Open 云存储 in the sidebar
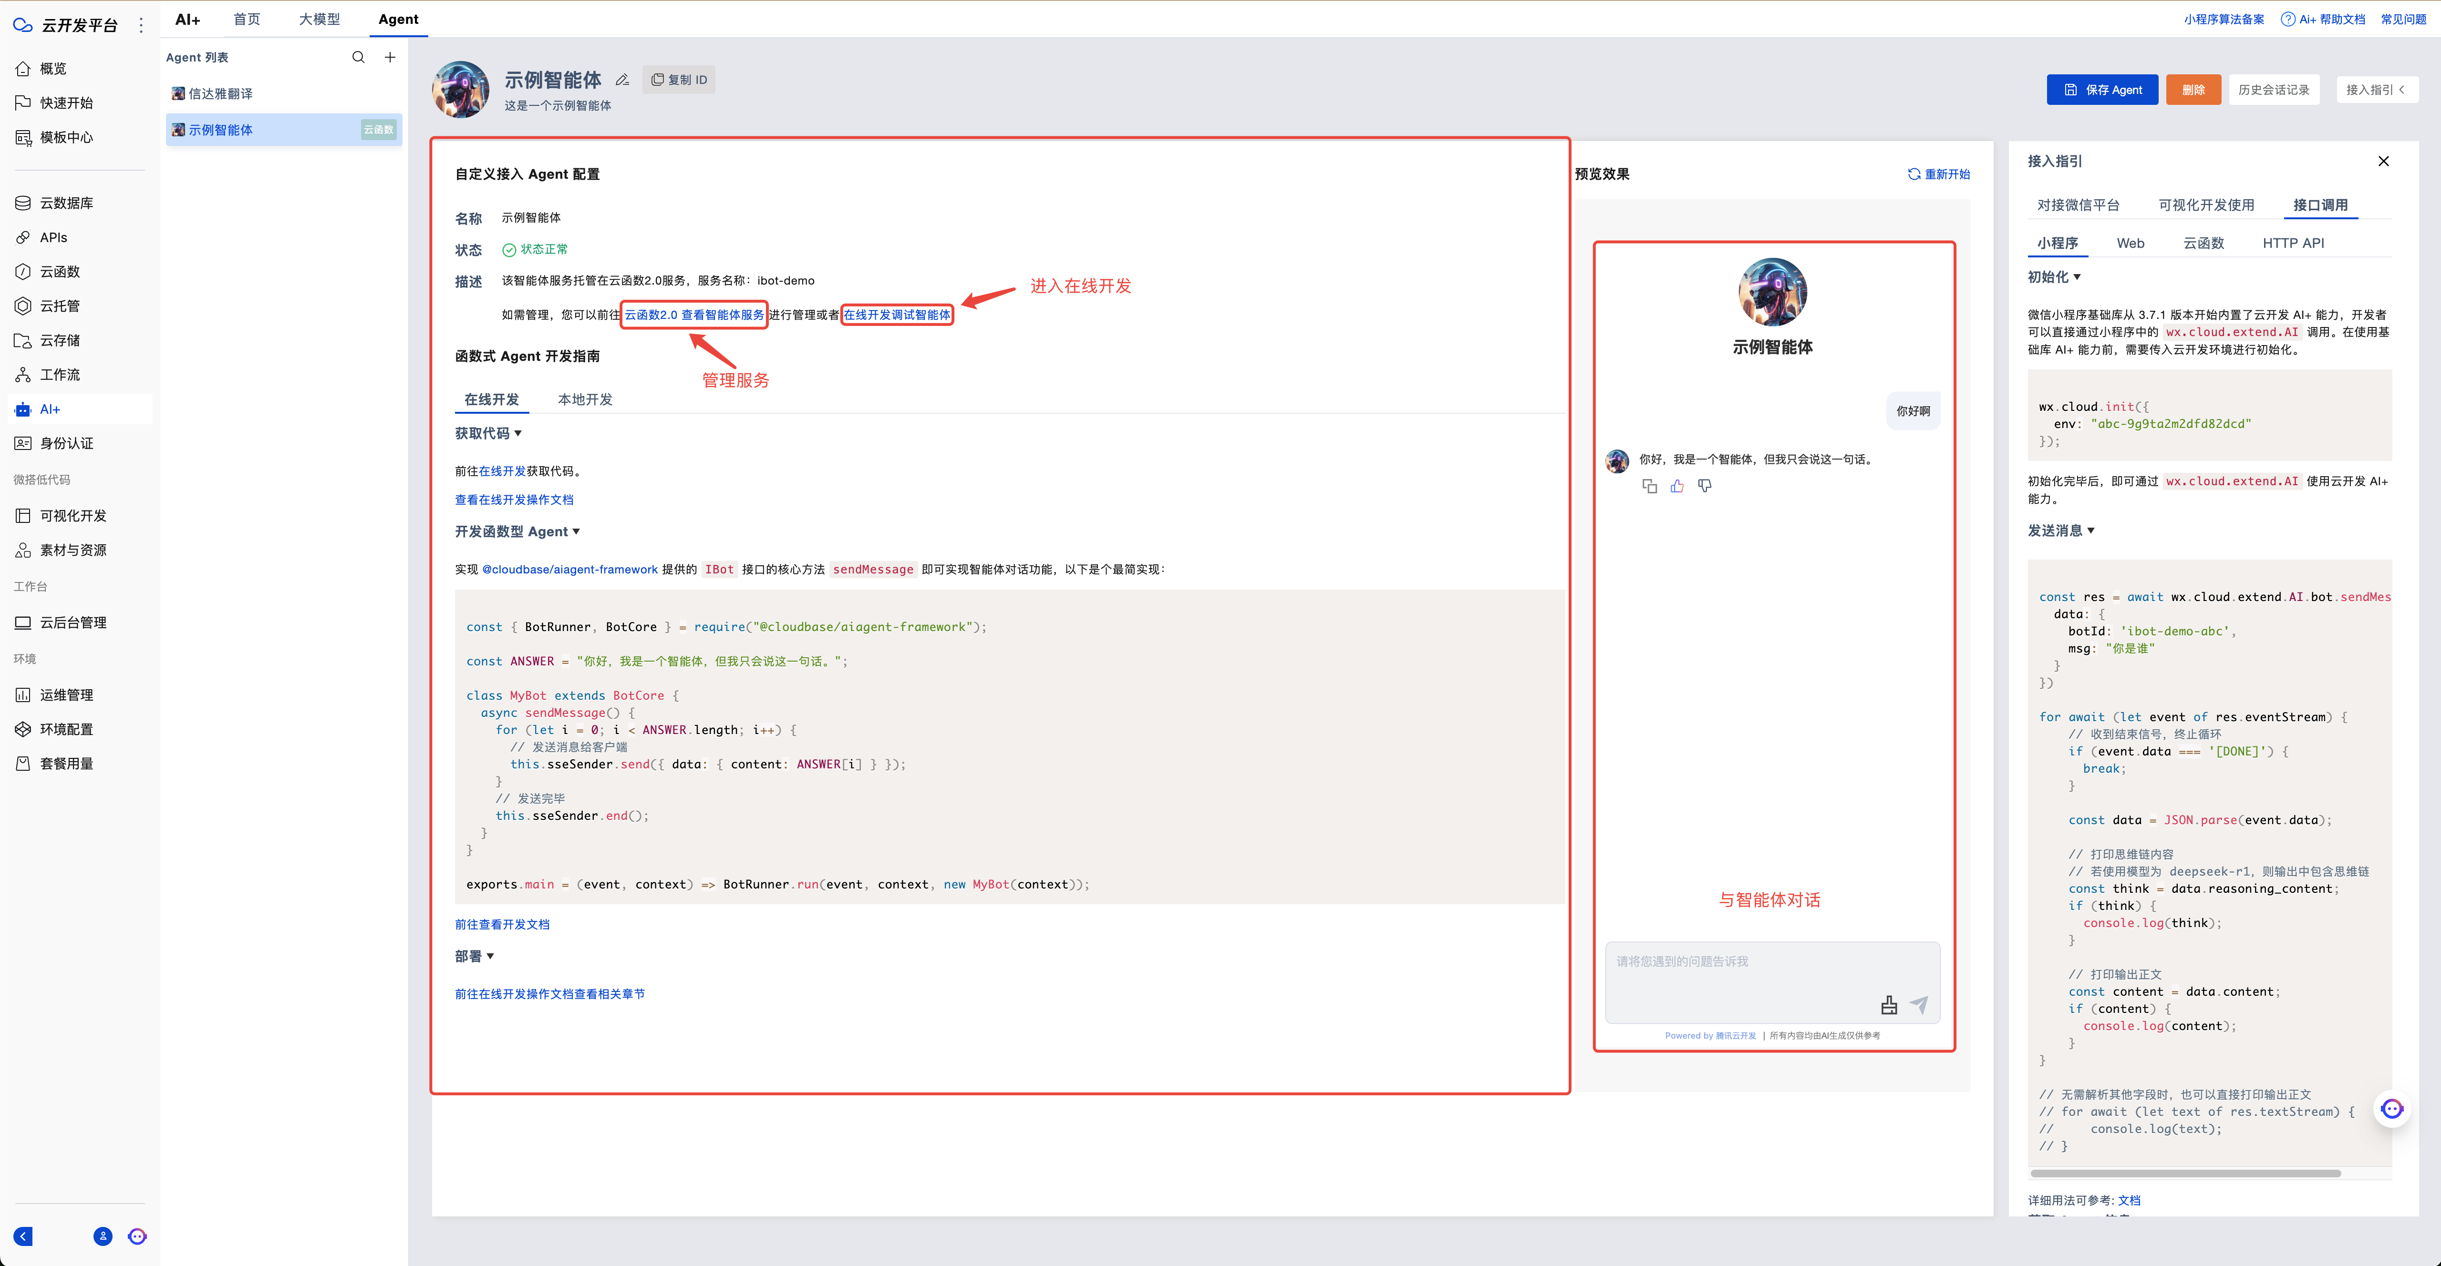Image resolution: width=2441 pixels, height=1266 pixels. pyautogui.click(x=60, y=340)
